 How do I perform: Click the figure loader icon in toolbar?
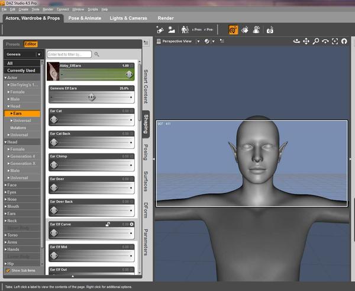tap(185, 30)
